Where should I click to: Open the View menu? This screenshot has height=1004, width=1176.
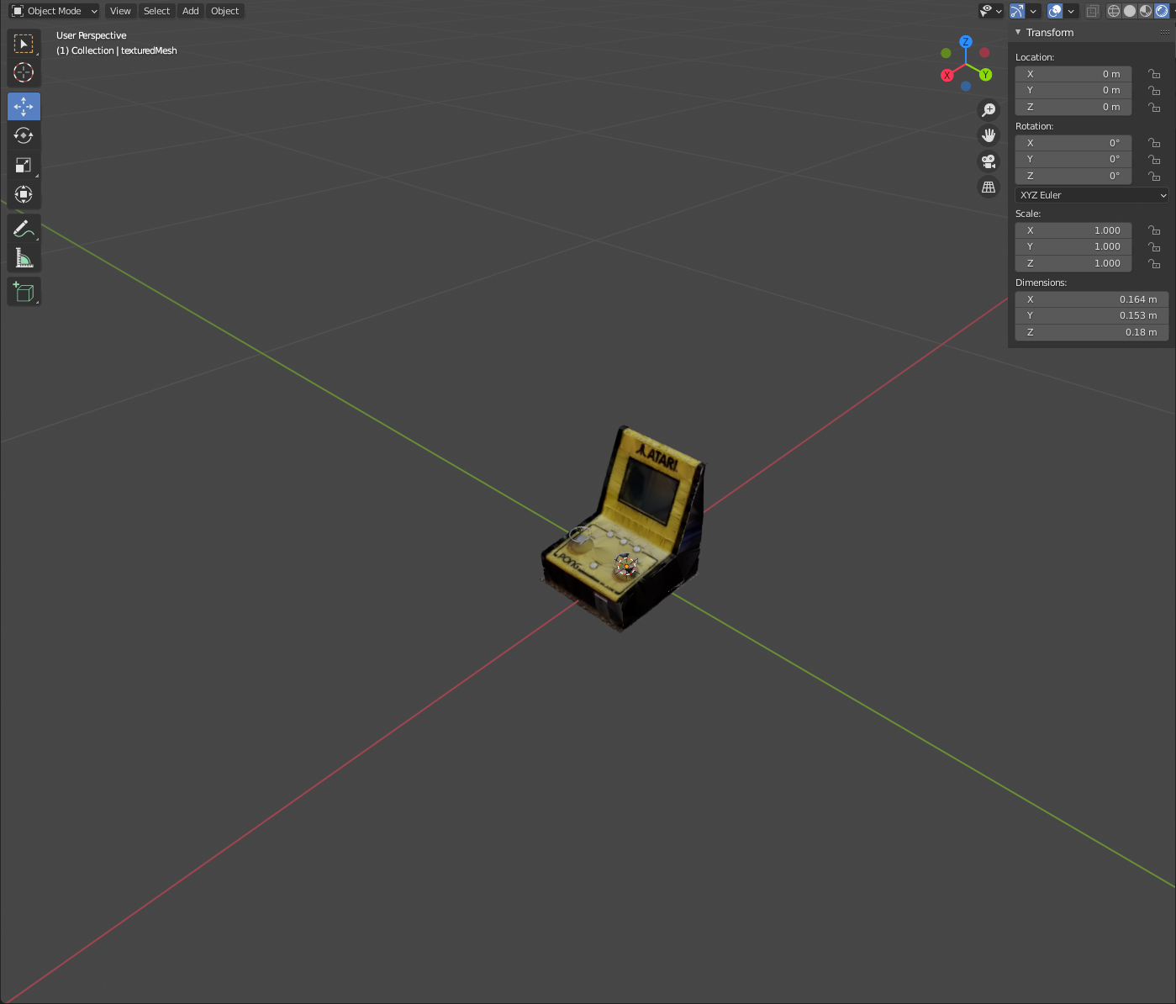(x=120, y=11)
